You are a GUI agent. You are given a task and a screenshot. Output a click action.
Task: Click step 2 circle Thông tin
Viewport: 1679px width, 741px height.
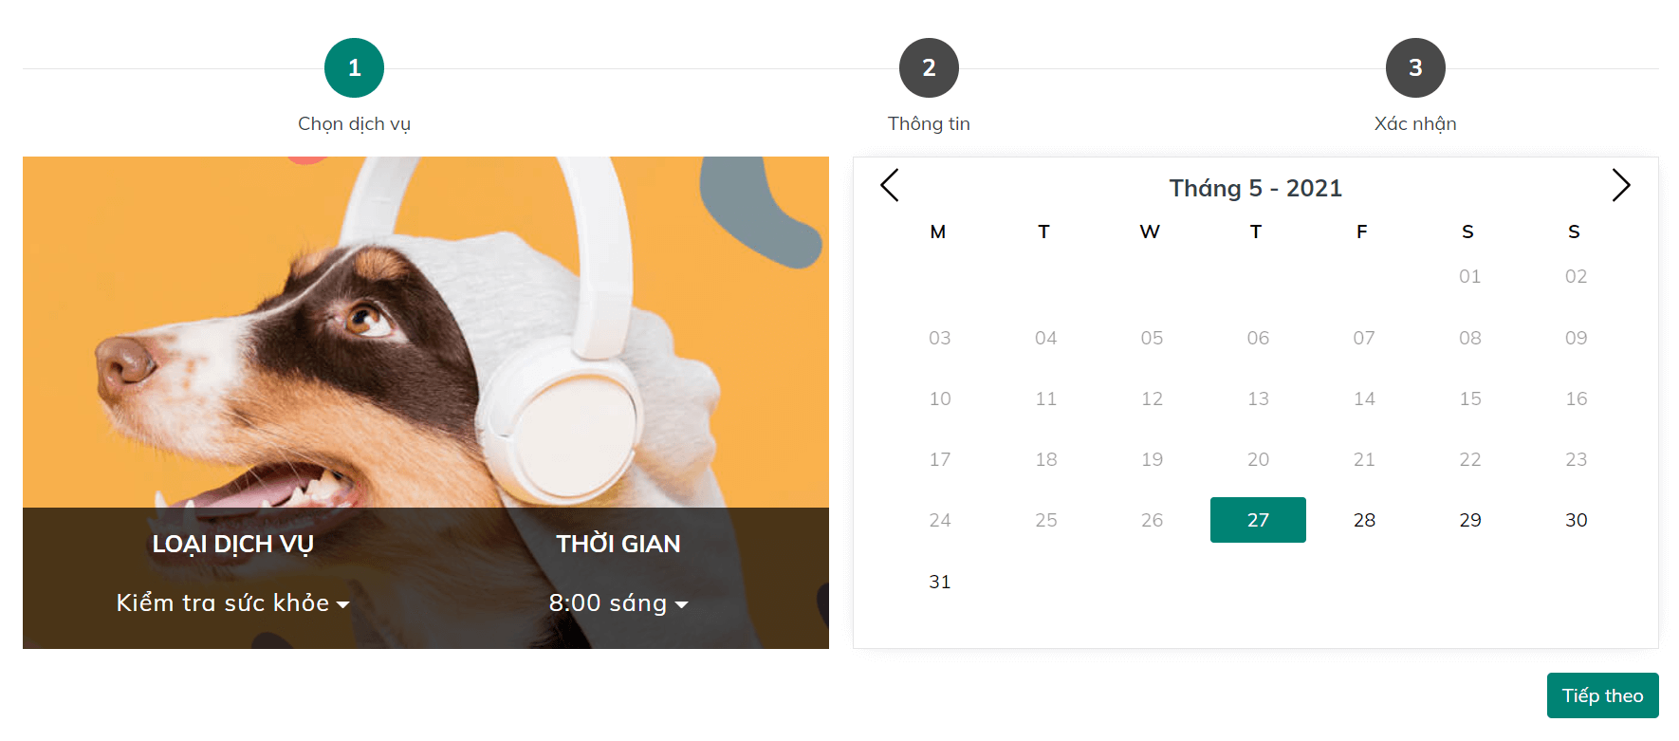[929, 67]
